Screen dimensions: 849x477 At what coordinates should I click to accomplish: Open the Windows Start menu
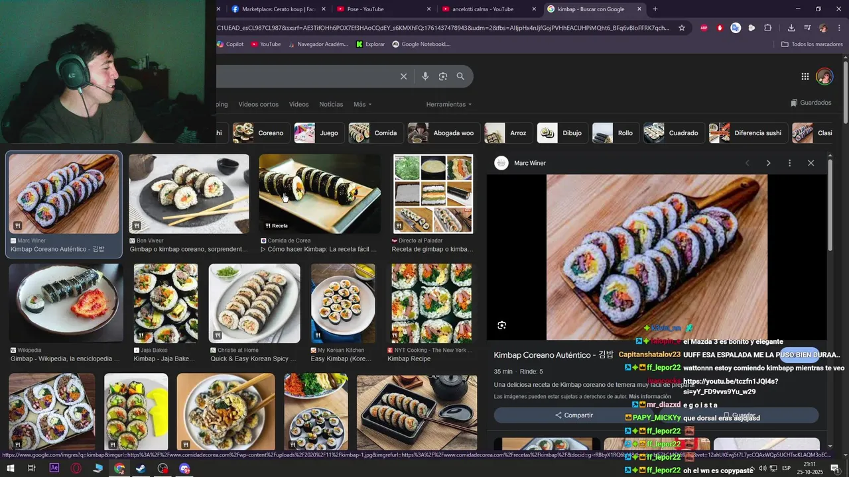(x=11, y=468)
